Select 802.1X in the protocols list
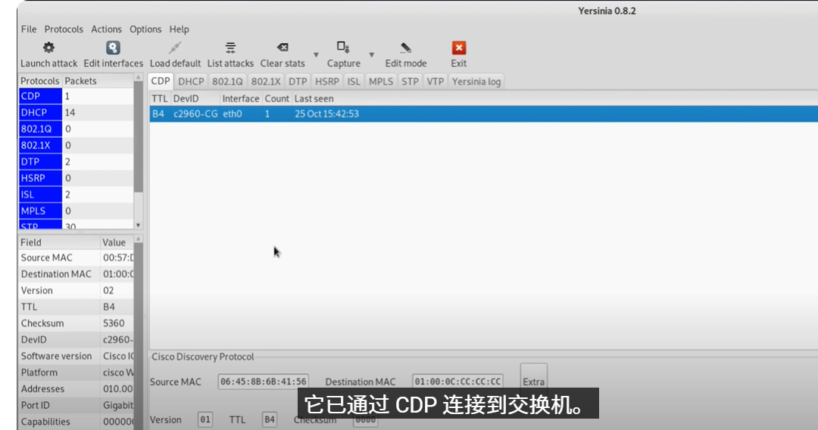The image size is (818, 430). coord(76,145)
